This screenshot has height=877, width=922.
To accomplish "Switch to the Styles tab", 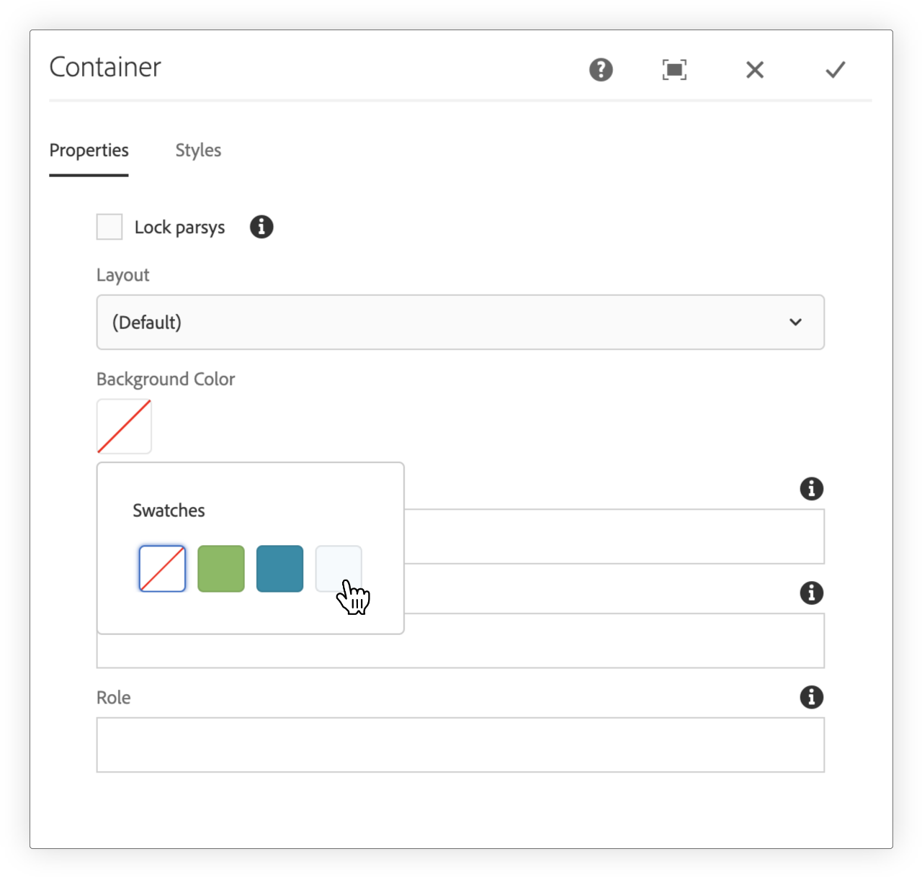I will pyautogui.click(x=198, y=150).
